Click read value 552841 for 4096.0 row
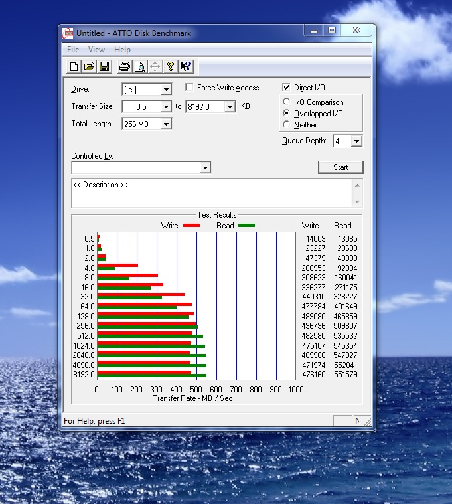Image resolution: width=452 pixels, height=504 pixels. (x=345, y=365)
